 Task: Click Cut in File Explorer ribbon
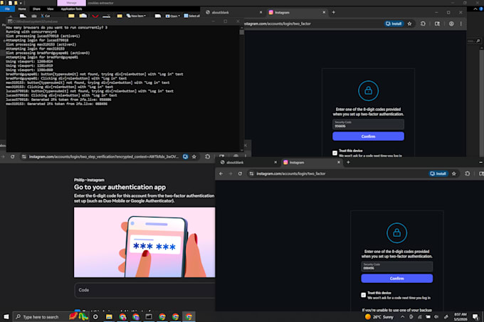(46, 16)
